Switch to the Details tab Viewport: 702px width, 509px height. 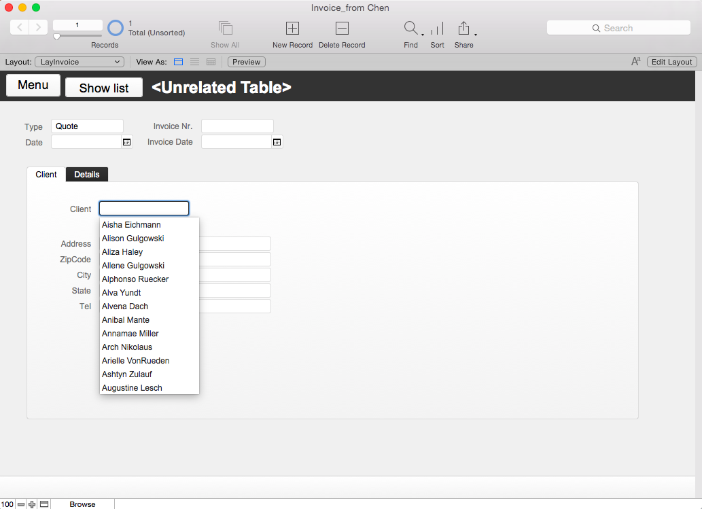tap(87, 175)
